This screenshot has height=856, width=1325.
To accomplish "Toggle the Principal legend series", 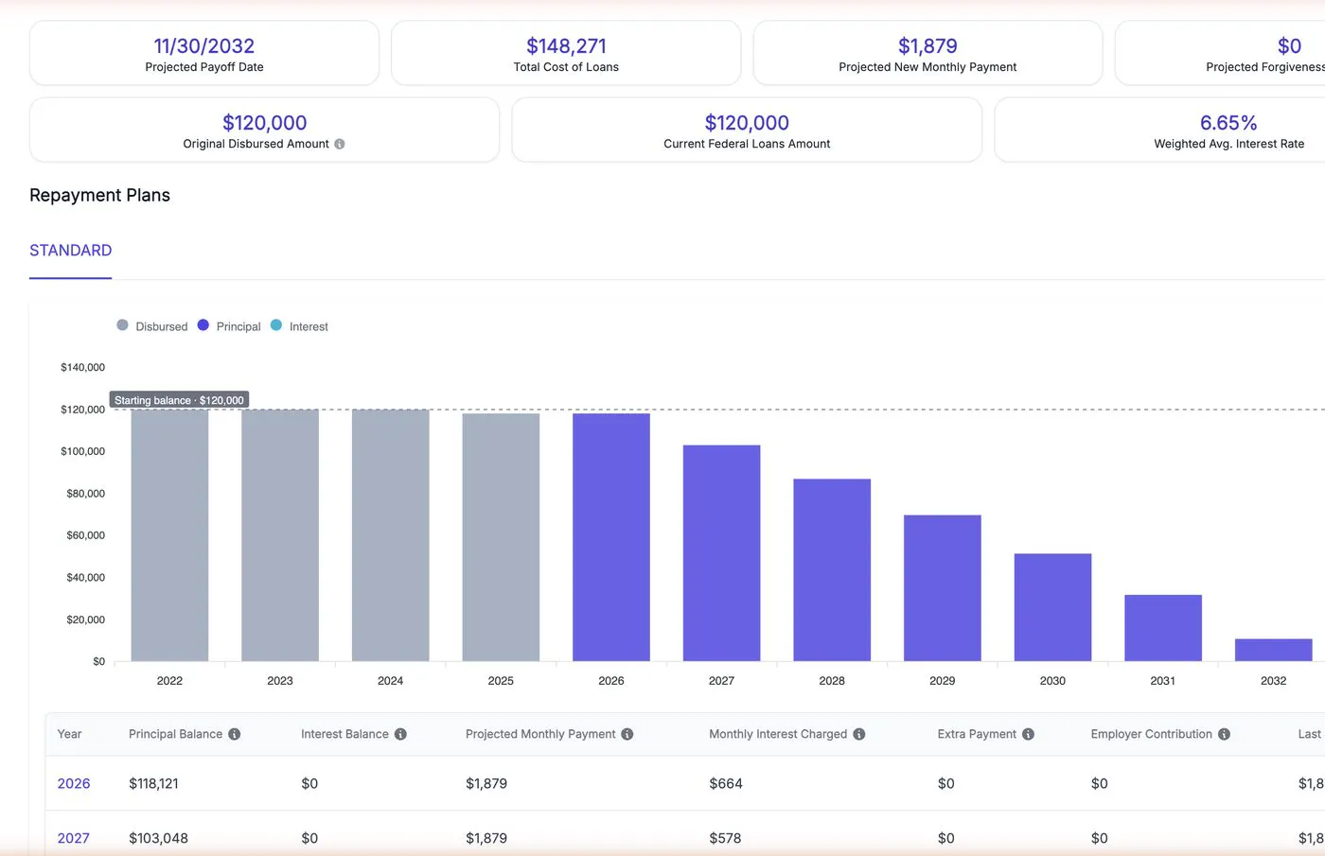I will tap(229, 326).
